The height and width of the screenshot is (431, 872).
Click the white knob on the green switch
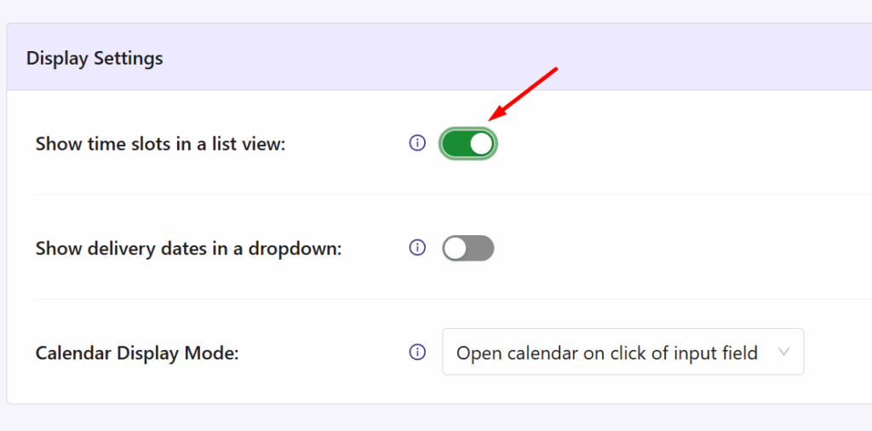(x=482, y=144)
